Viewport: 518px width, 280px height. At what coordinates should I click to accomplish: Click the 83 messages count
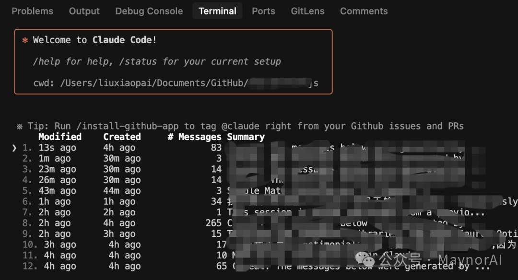click(x=216, y=148)
